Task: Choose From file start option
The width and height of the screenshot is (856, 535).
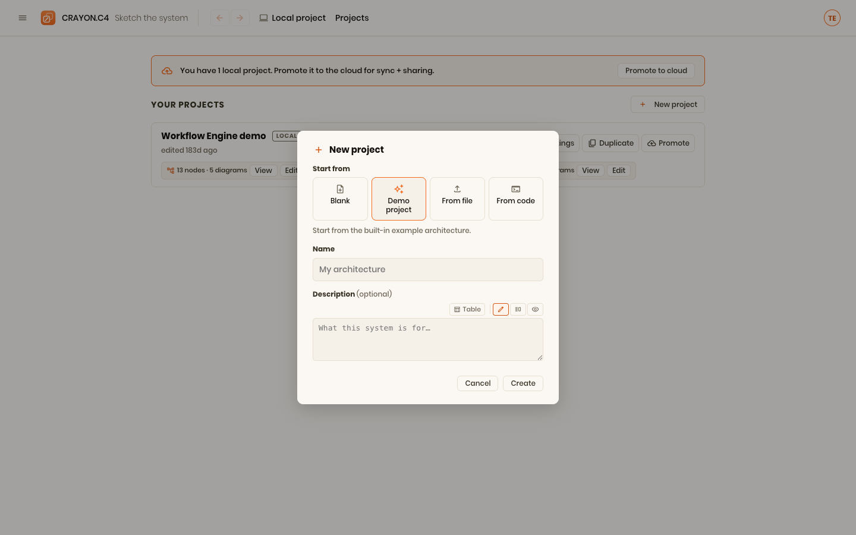Action: [457, 199]
